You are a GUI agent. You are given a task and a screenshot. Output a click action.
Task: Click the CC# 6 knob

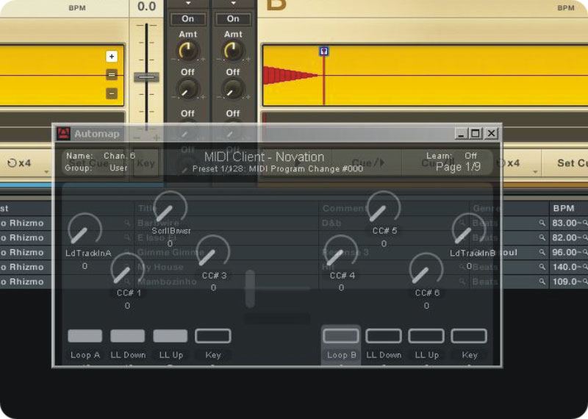tap(426, 270)
